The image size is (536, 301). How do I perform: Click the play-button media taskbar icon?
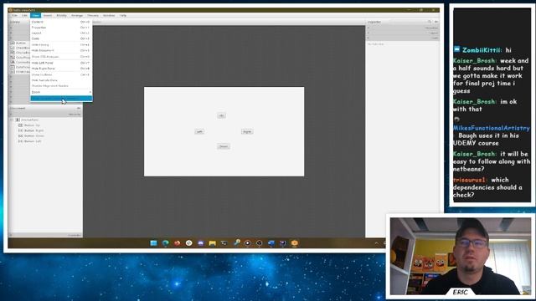coord(248,243)
